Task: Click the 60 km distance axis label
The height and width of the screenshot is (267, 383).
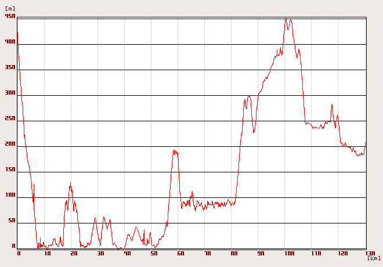Action: pyautogui.click(x=180, y=254)
